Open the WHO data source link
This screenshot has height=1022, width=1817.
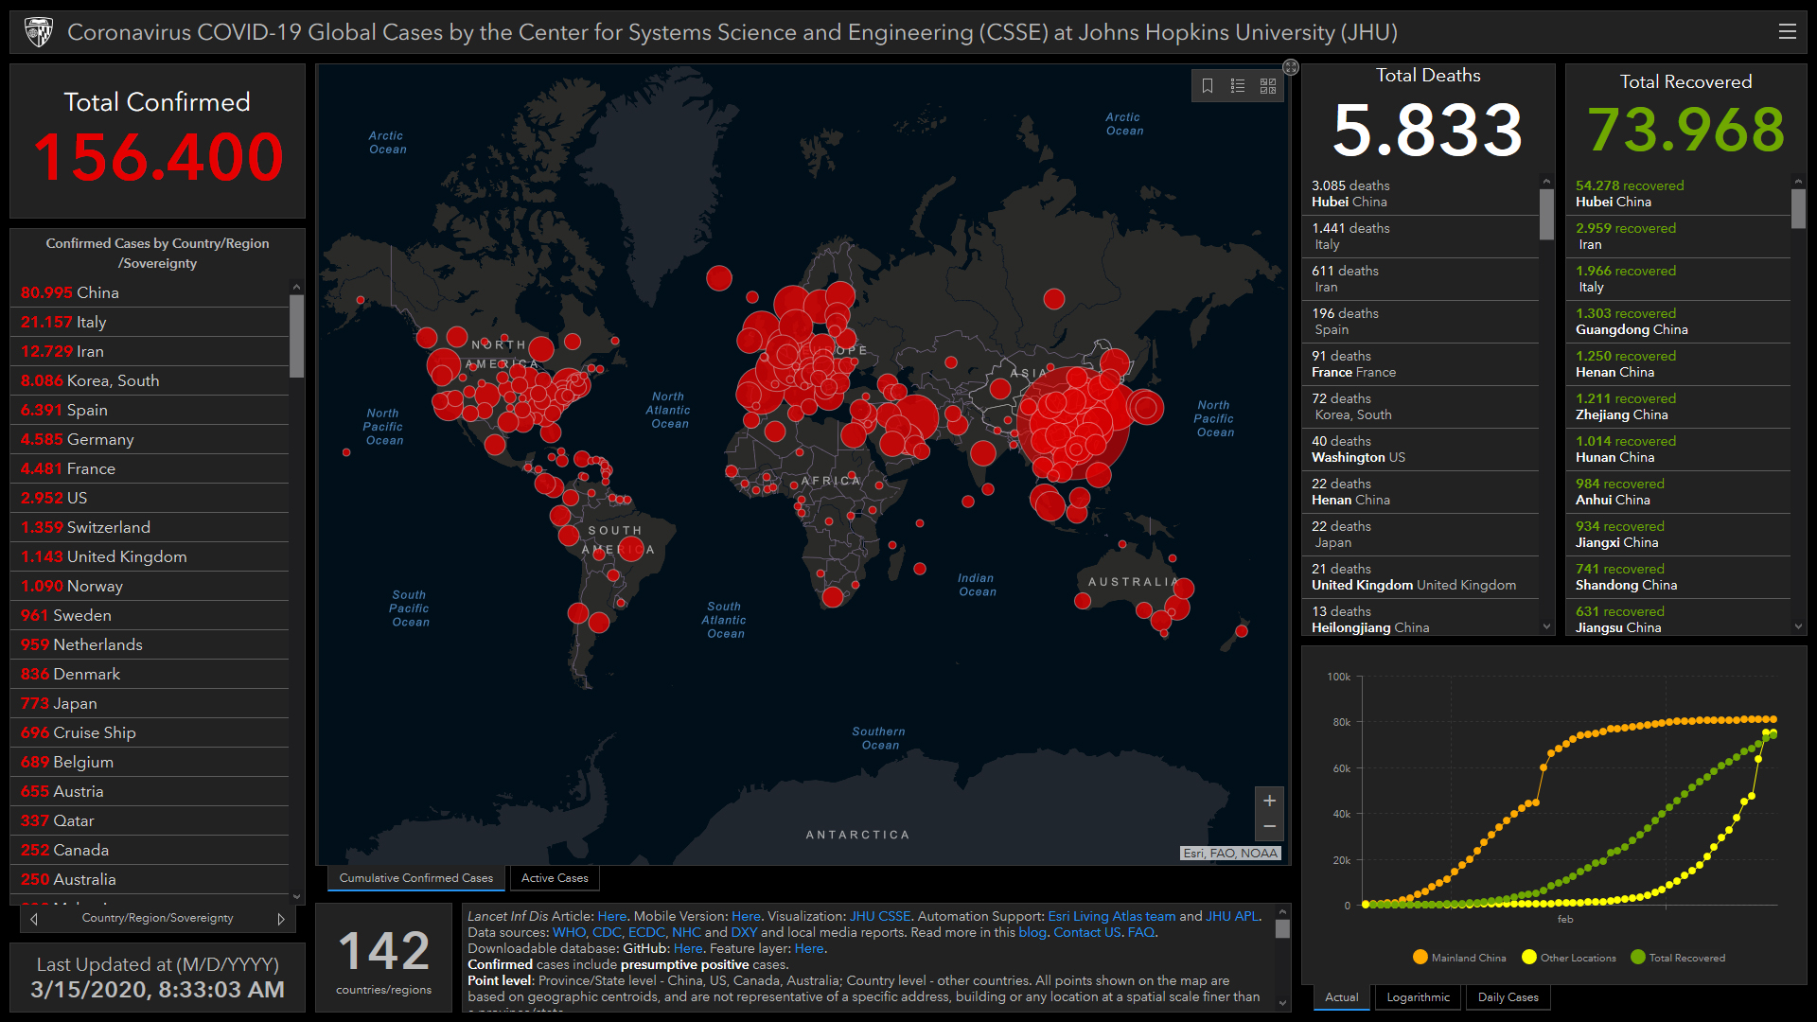point(569,932)
